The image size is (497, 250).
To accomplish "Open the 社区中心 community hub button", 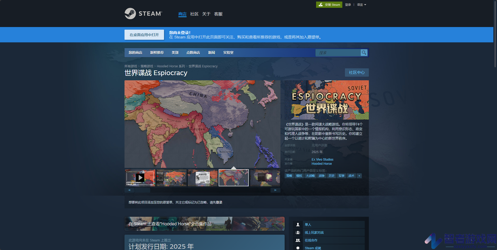I will (x=357, y=73).
